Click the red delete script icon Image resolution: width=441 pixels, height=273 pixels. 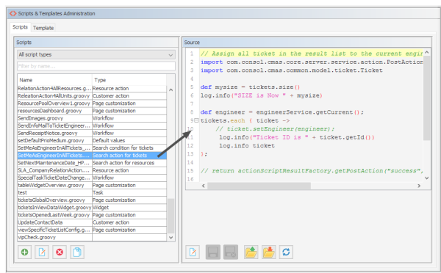60,252
